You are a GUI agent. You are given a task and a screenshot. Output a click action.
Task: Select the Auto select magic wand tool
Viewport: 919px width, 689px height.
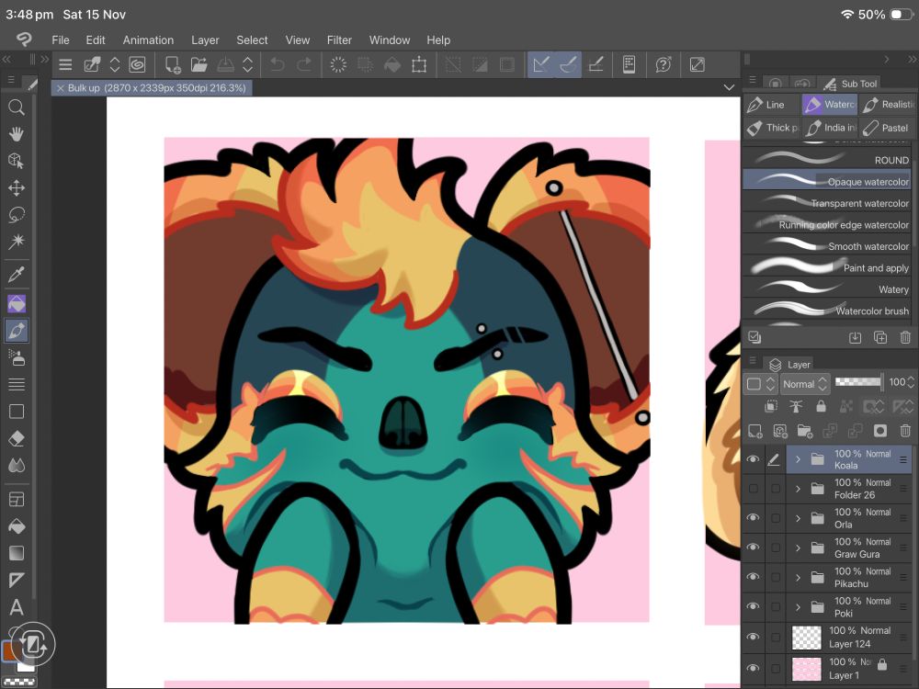click(x=17, y=242)
